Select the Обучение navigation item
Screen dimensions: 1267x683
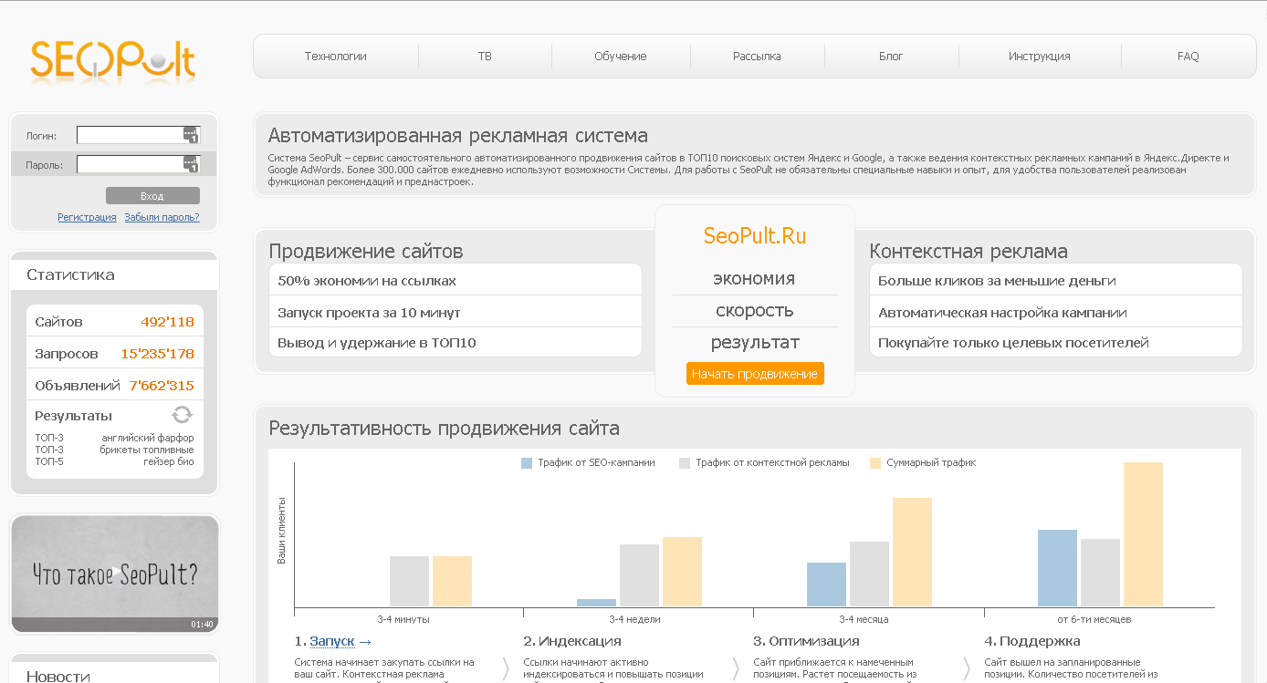click(621, 56)
